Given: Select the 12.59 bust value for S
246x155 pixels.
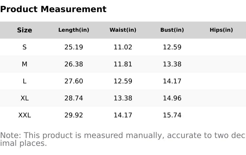Looking at the screenshot, I should [x=172, y=47].
